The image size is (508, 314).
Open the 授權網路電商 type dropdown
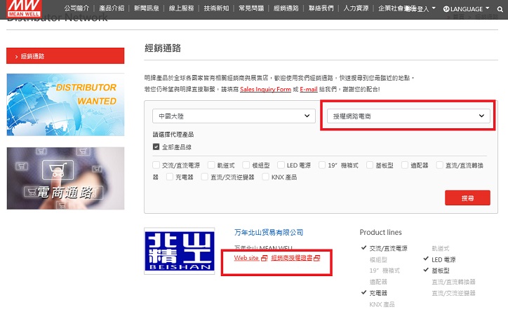tap(409, 115)
